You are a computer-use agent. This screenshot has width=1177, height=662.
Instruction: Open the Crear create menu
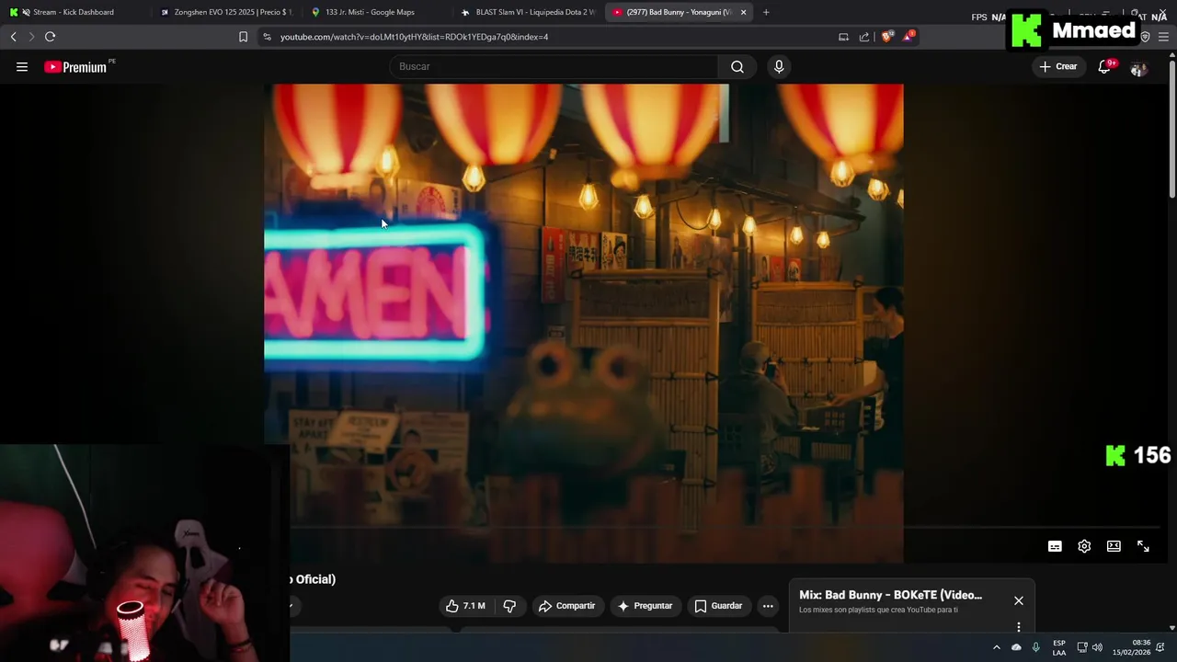click(1057, 66)
